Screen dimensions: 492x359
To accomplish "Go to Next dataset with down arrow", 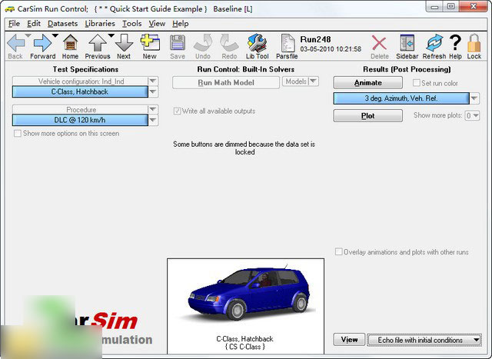I will click(124, 46).
